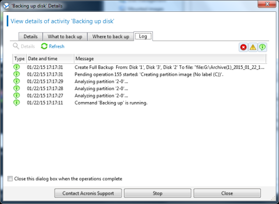Click the Contact Acronis Support button
This screenshot has width=279, height=204.
pyautogui.click(x=88, y=193)
